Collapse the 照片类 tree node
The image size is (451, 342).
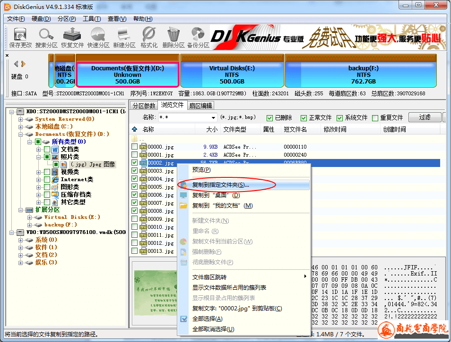pos(39,157)
